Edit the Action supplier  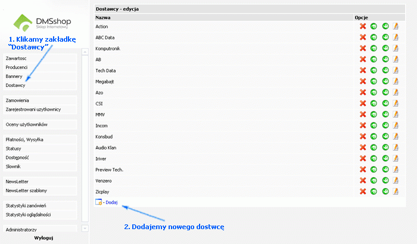click(396, 26)
